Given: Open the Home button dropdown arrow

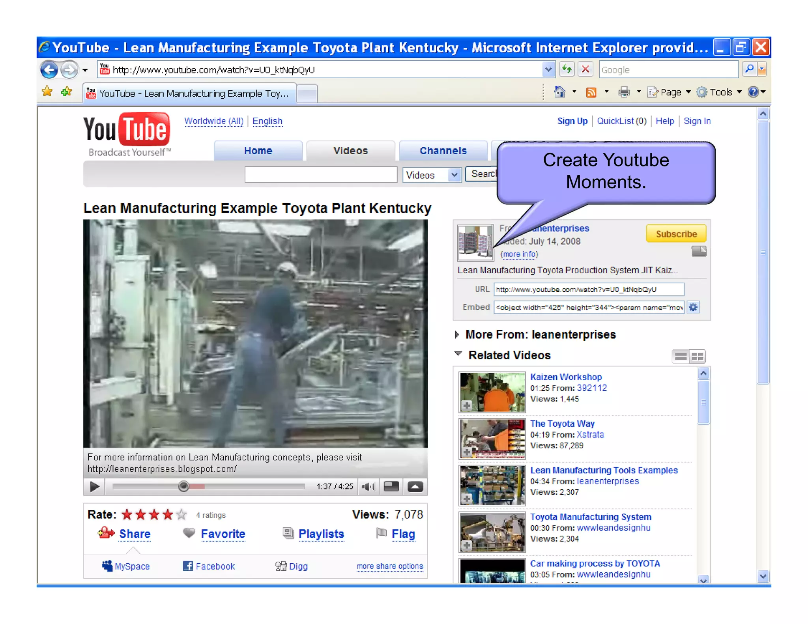Looking at the screenshot, I should [574, 92].
